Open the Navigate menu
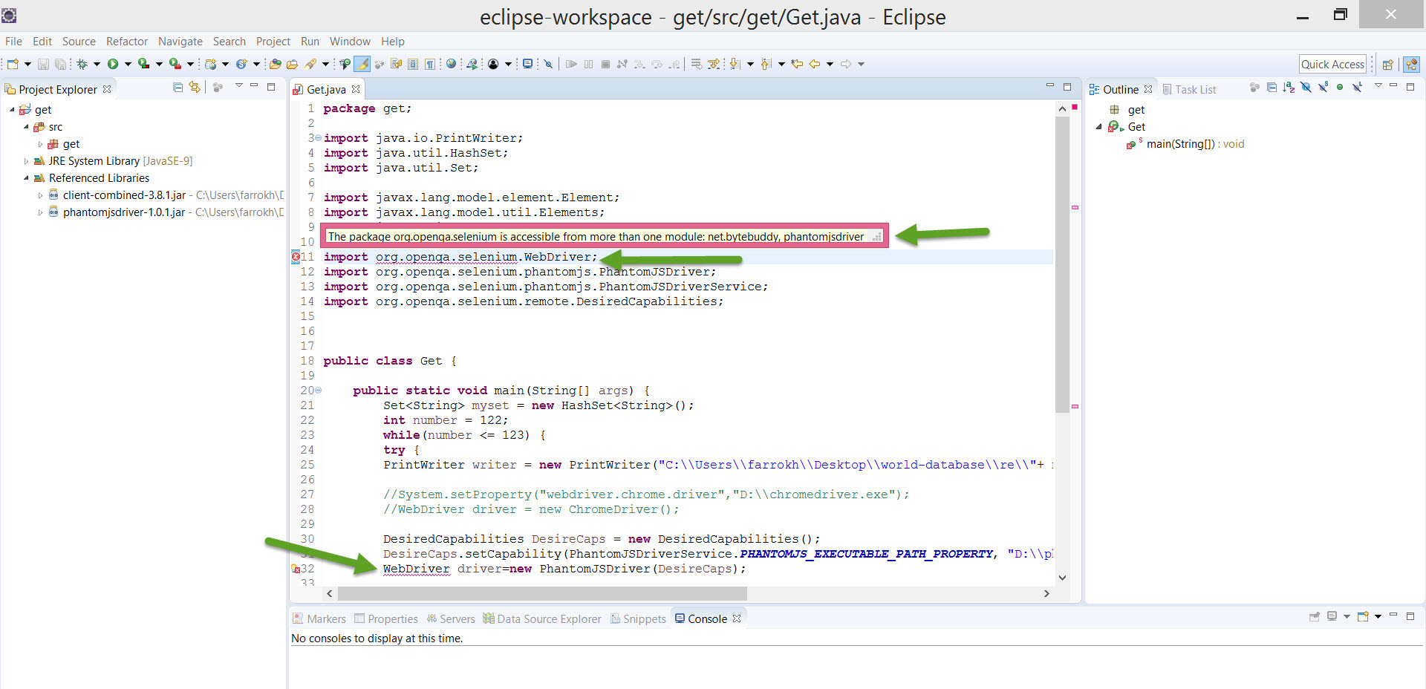 180,42
